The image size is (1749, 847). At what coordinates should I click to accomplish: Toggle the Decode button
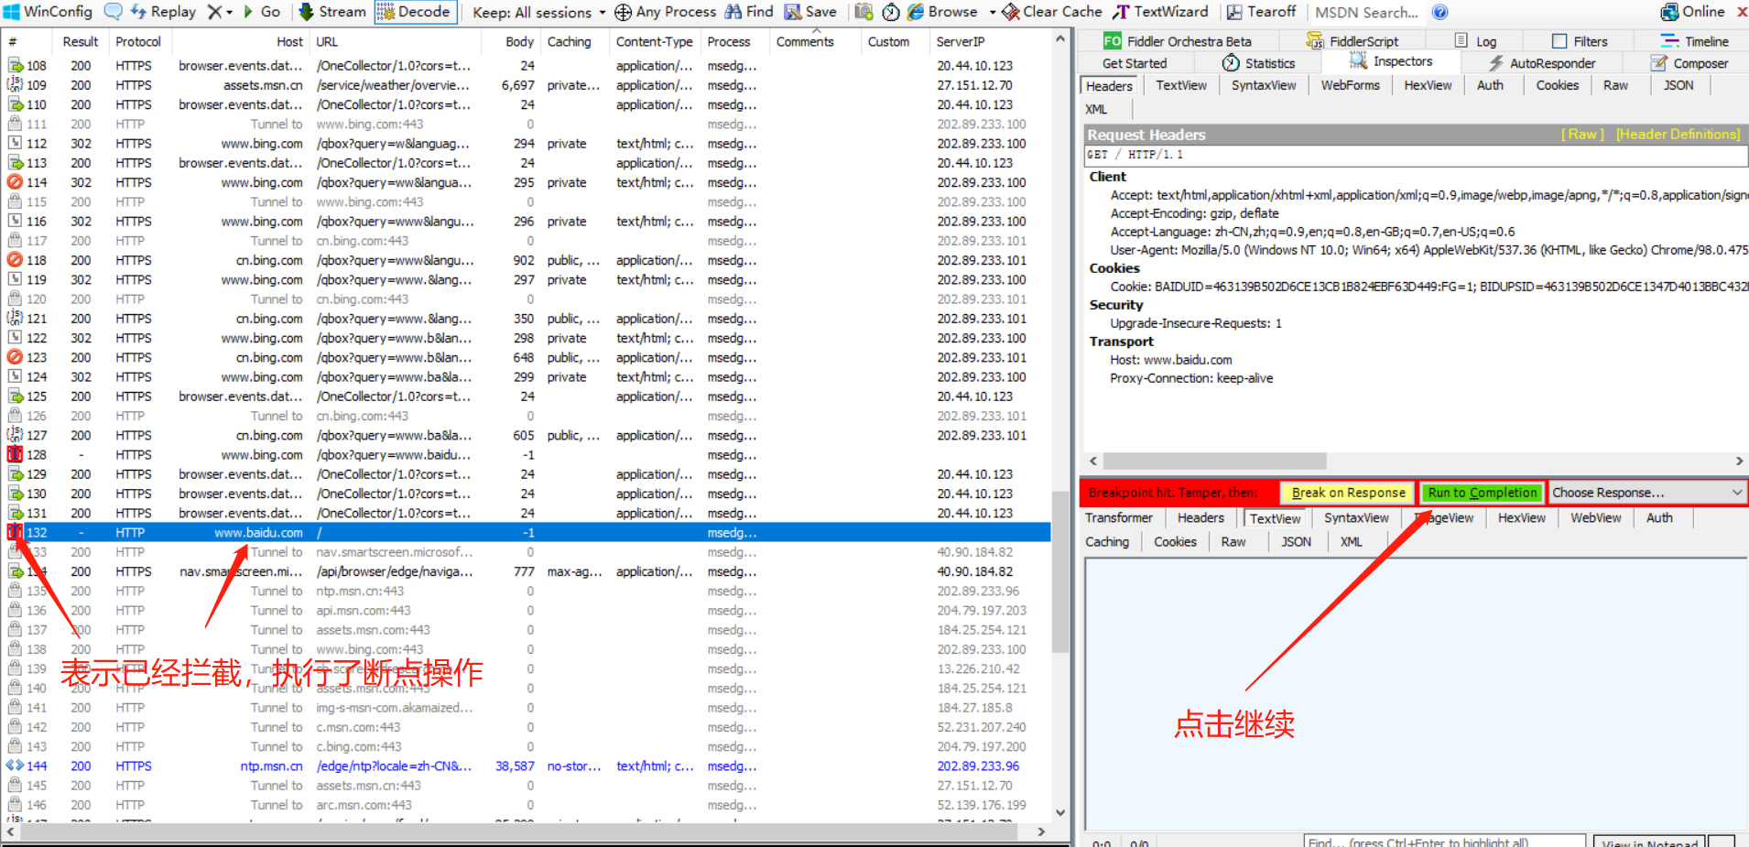415,12
